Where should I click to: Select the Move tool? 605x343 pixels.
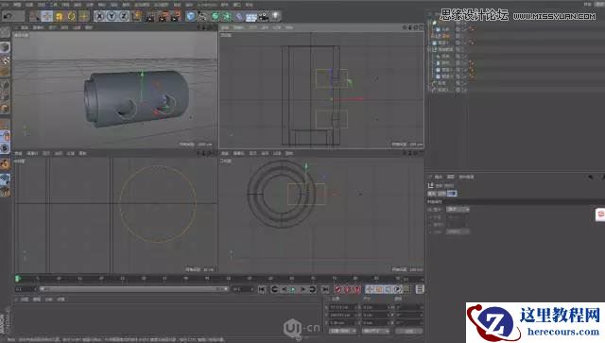(47, 16)
